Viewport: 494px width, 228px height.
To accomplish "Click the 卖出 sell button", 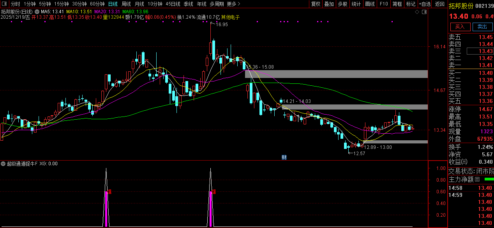I will point(482,27).
